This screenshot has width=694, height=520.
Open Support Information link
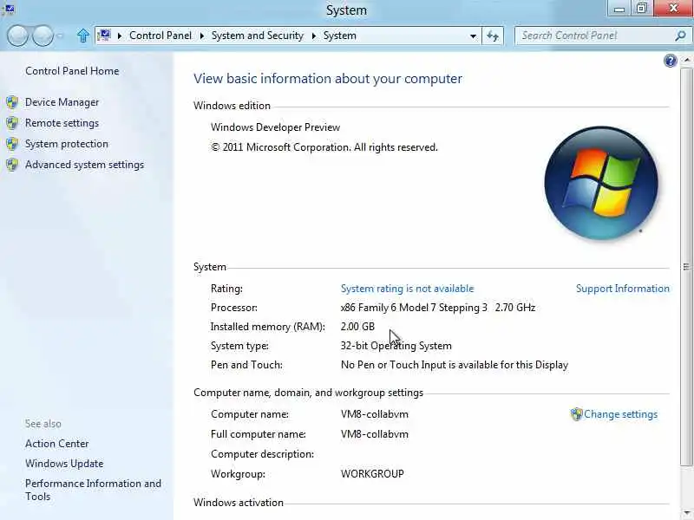[x=623, y=289]
